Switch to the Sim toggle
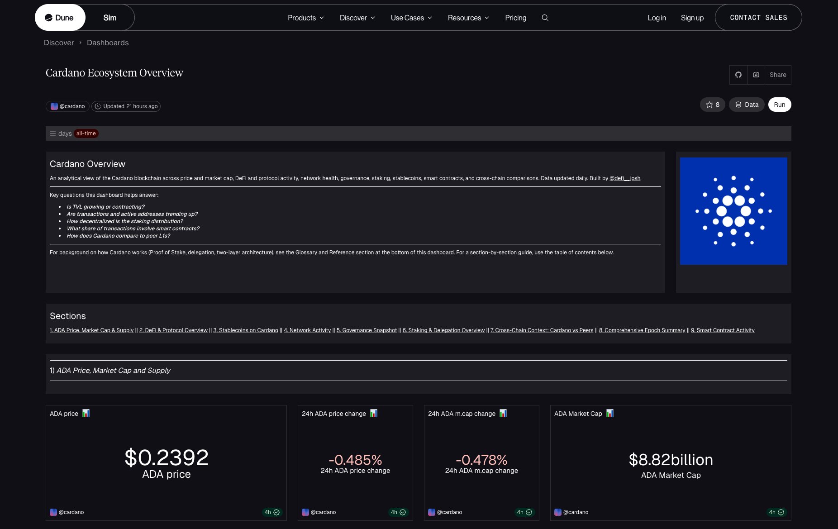This screenshot has height=529, width=838. [110, 18]
